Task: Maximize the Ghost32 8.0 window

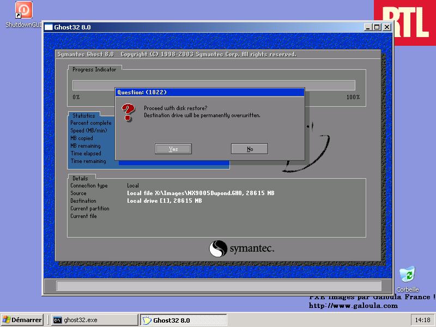Action: (x=377, y=27)
